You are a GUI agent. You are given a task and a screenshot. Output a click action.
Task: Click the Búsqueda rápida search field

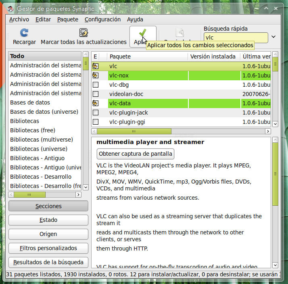click(x=236, y=38)
